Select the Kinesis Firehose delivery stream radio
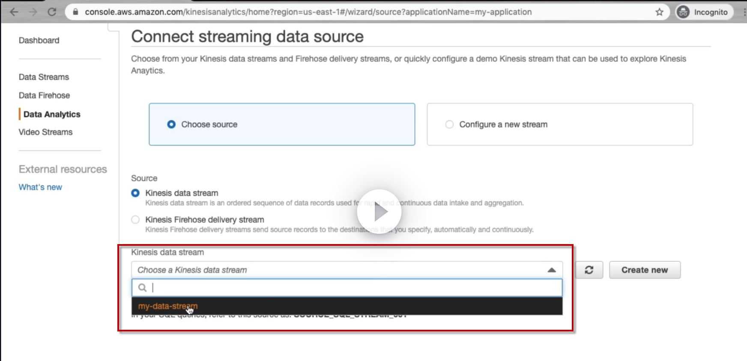Image resolution: width=747 pixels, height=361 pixels. 135,220
